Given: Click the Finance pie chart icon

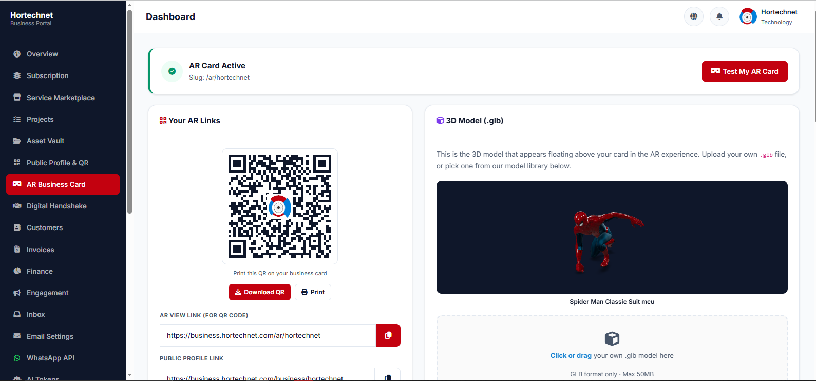Looking at the screenshot, I should [x=17, y=271].
